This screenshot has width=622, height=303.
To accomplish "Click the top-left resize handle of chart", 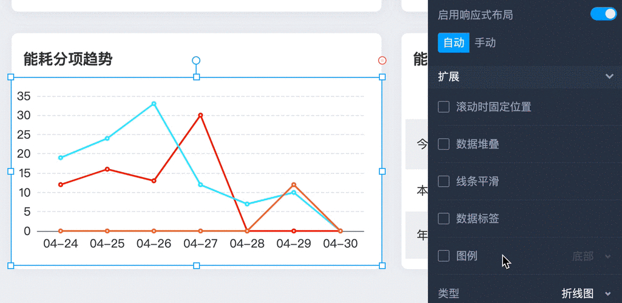I will (10, 77).
